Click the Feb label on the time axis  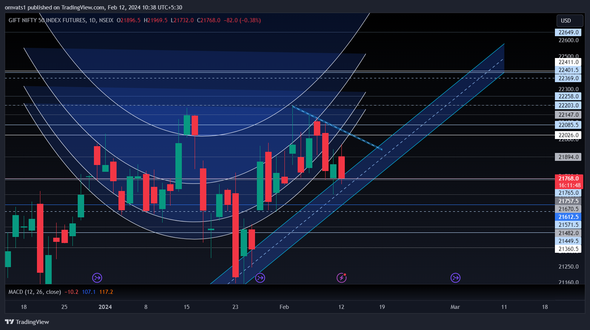point(284,307)
